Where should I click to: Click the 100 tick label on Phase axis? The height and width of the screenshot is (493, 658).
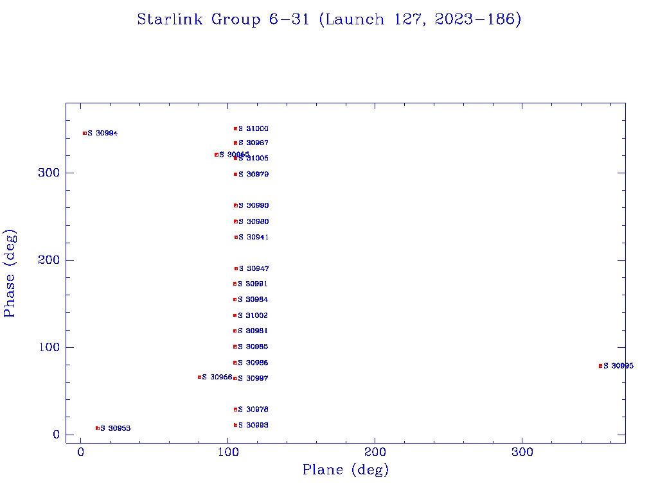coord(49,347)
